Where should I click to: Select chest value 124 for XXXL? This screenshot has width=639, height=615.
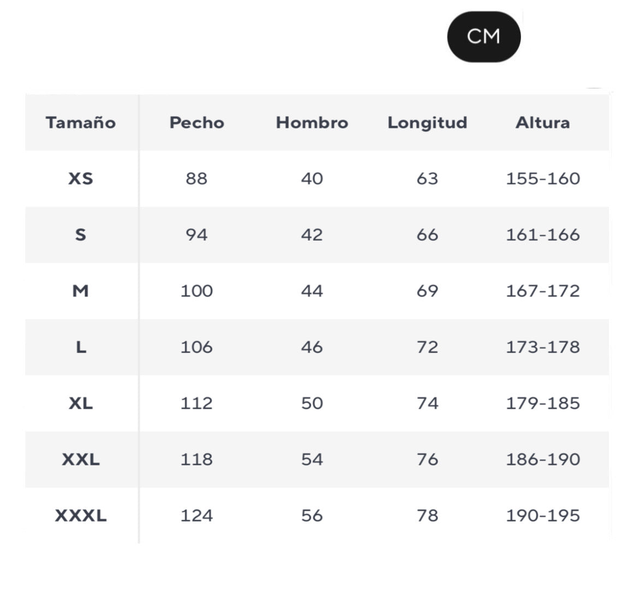tap(197, 516)
